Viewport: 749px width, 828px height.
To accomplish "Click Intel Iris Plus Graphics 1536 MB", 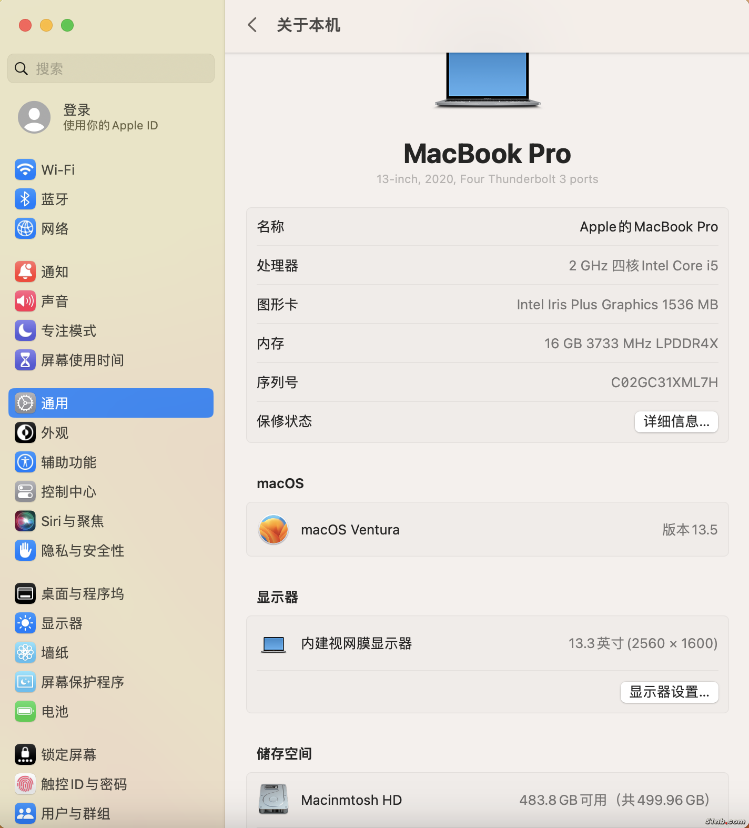I will point(617,305).
